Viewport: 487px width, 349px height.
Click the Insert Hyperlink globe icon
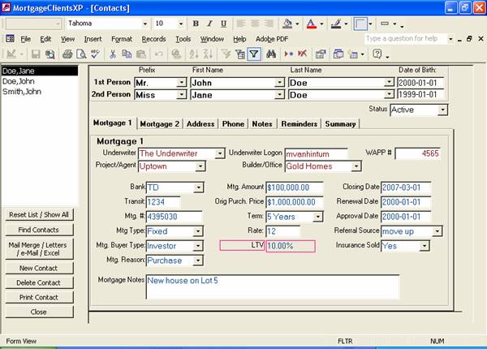click(176, 54)
